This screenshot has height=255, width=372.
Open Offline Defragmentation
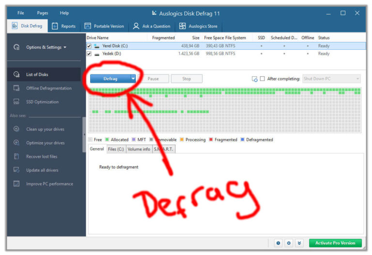(x=49, y=88)
